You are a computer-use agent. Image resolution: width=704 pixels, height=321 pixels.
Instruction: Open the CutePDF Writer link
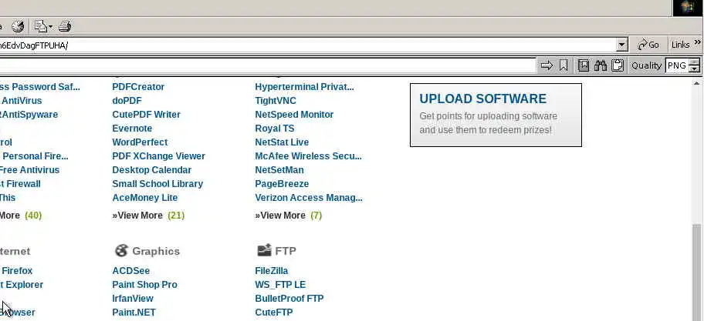147,115
